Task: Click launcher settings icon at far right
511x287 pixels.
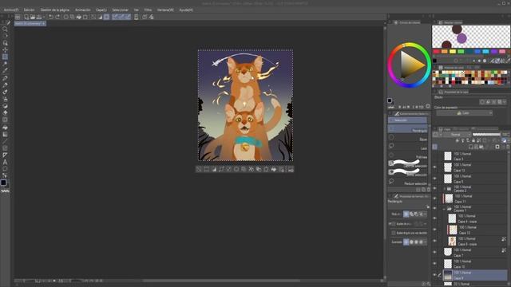Action: (x=291, y=169)
